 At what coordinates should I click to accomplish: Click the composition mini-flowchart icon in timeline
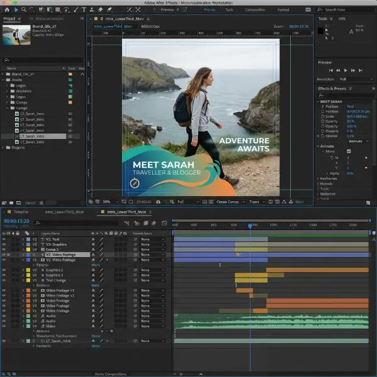pos(127,223)
